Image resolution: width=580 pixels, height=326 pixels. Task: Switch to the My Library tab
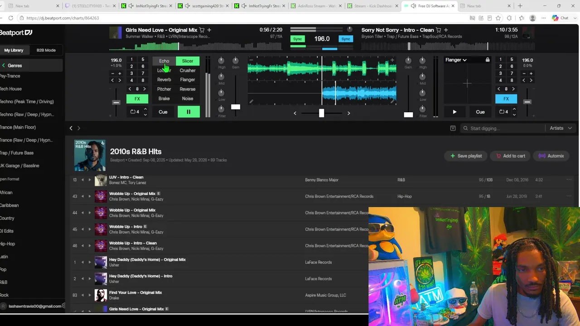(x=14, y=50)
